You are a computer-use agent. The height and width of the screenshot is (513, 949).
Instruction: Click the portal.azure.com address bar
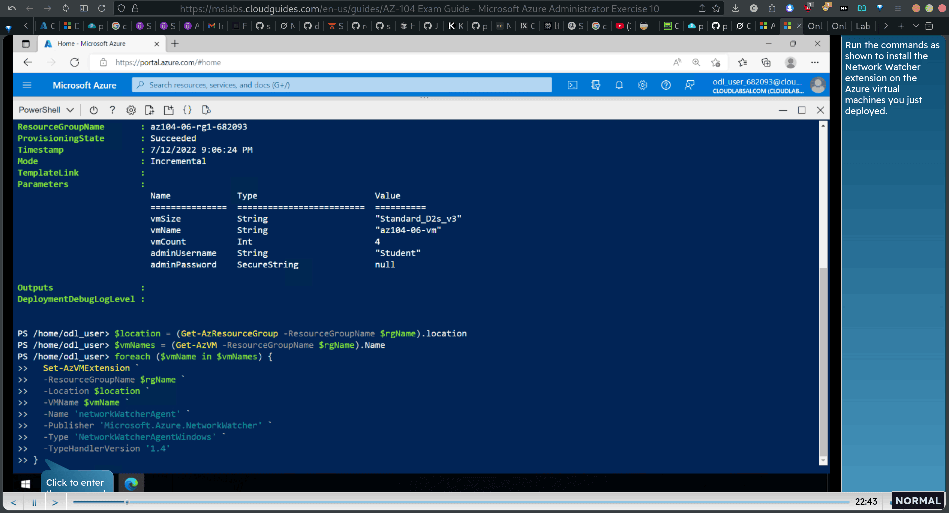[380, 62]
